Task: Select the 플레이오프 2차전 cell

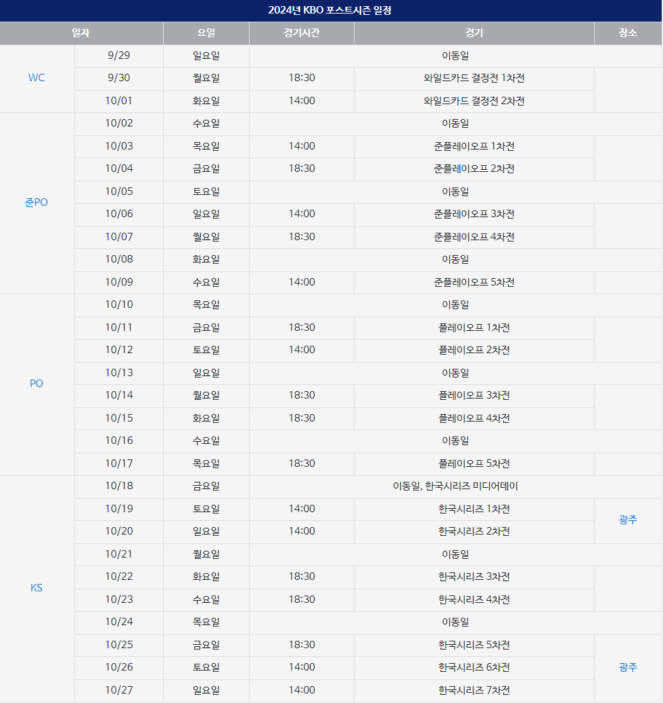Action: click(474, 350)
